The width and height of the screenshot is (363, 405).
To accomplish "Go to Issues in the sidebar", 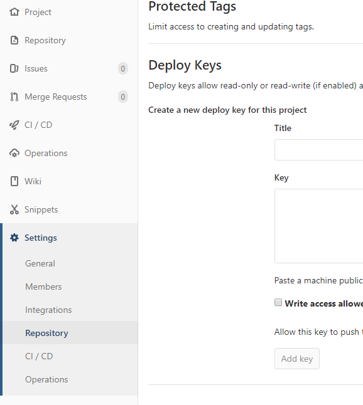I will 36,68.
